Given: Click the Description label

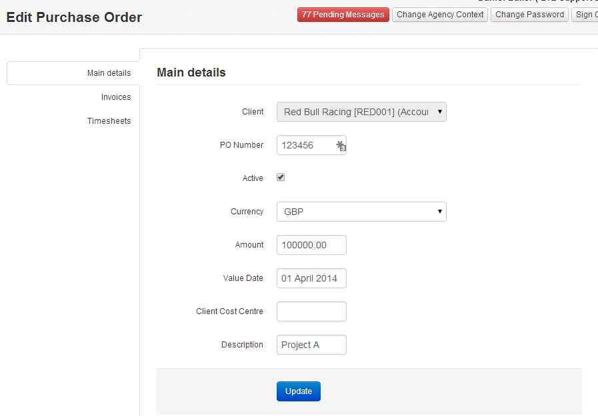Looking at the screenshot, I should 242,344.
